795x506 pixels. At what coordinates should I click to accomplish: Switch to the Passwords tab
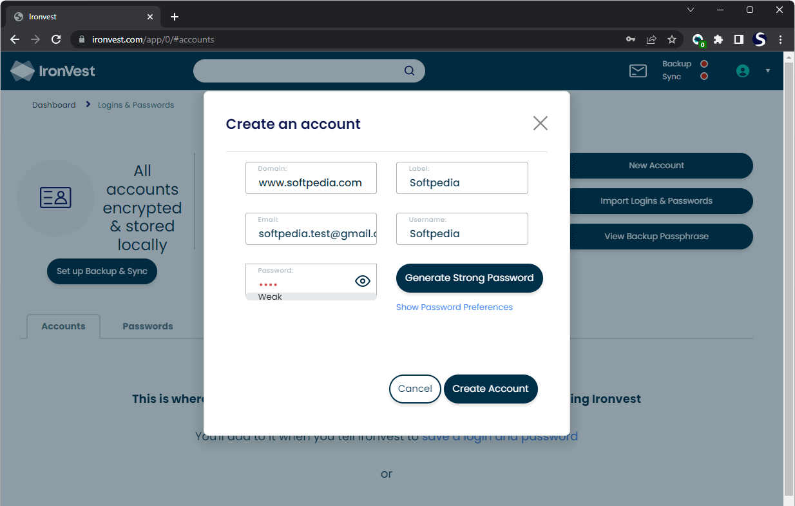click(148, 326)
